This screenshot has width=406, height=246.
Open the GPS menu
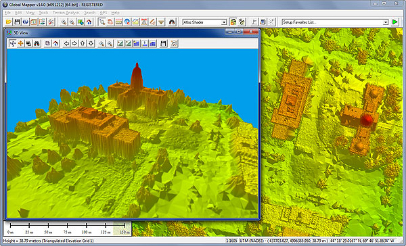(x=104, y=13)
